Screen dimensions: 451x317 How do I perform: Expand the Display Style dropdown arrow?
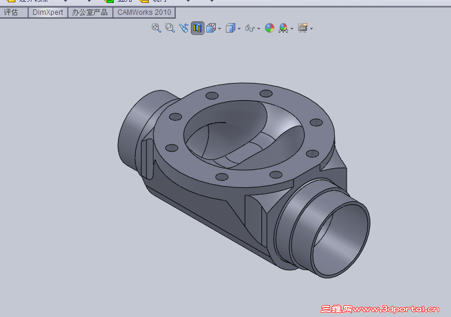coord(239,28)
